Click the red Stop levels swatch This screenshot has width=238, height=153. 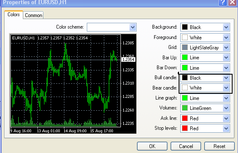(x=185, y=128)
